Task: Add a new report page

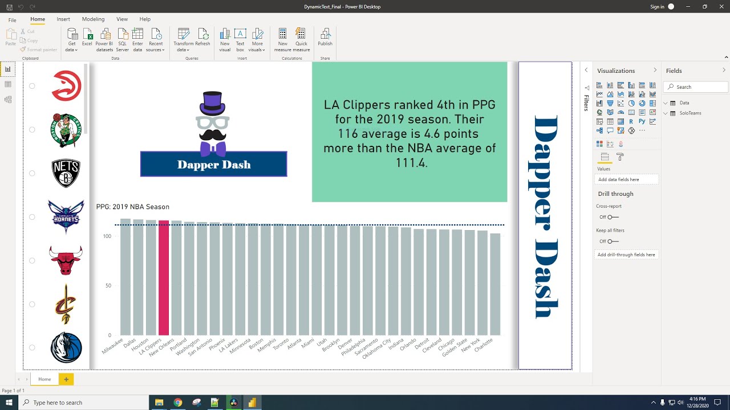Action: point(66,379)
